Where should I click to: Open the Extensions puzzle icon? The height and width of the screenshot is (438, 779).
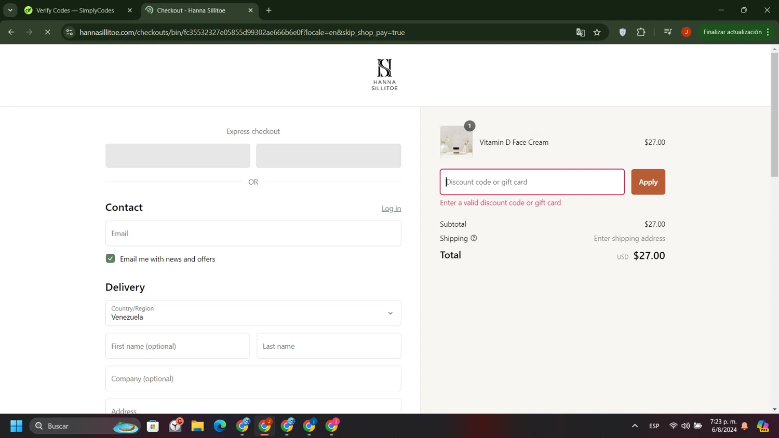pos(641,32)
